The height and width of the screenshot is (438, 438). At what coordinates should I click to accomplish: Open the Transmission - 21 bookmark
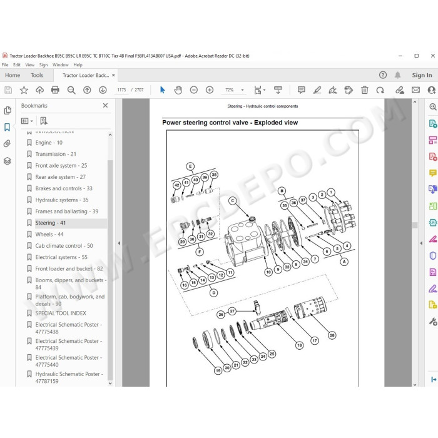point(56,154)
